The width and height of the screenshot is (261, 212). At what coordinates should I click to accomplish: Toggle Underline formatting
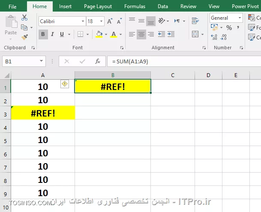[x=62, y=34]
